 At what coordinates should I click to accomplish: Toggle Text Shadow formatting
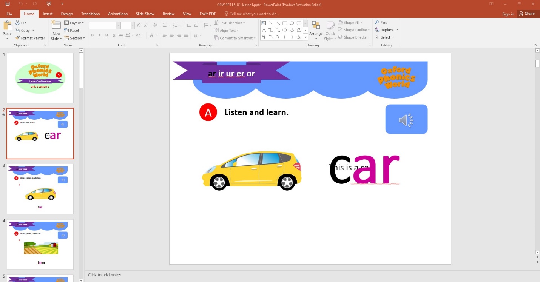coord(113,35)
